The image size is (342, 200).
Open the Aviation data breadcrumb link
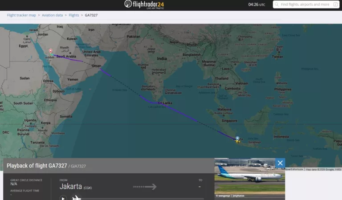pos(53,15)
